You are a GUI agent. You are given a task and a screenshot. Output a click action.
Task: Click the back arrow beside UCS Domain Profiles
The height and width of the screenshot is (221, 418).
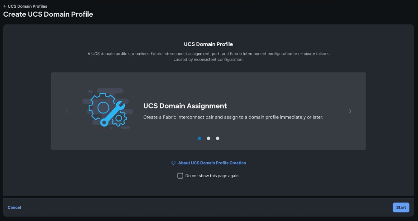click(5, 6)
